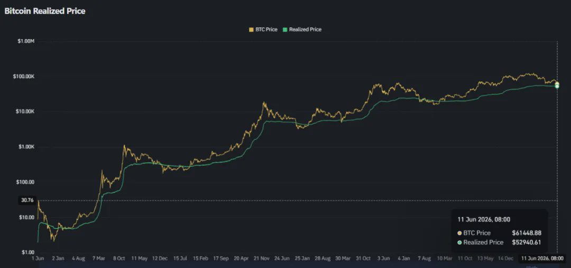Click the 1 Jun x-axis date label
Screen dimensions: 571x268
[x=38, y=259]
